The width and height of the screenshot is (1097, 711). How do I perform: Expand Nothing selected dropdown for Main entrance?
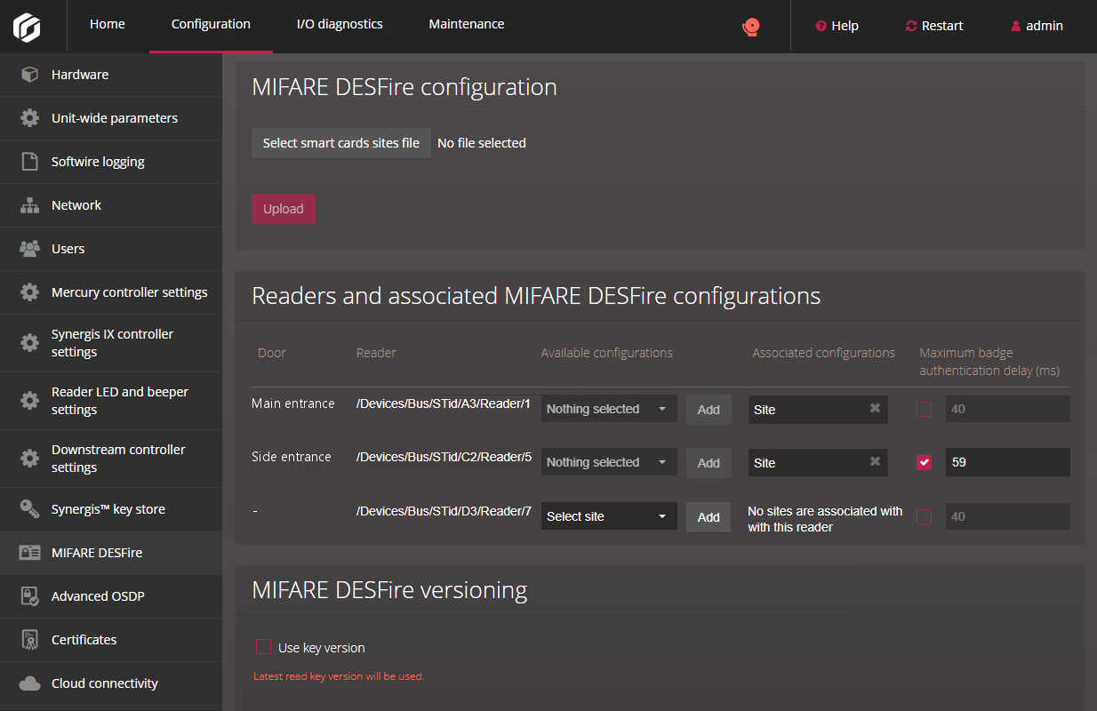(x=609, y=409)
